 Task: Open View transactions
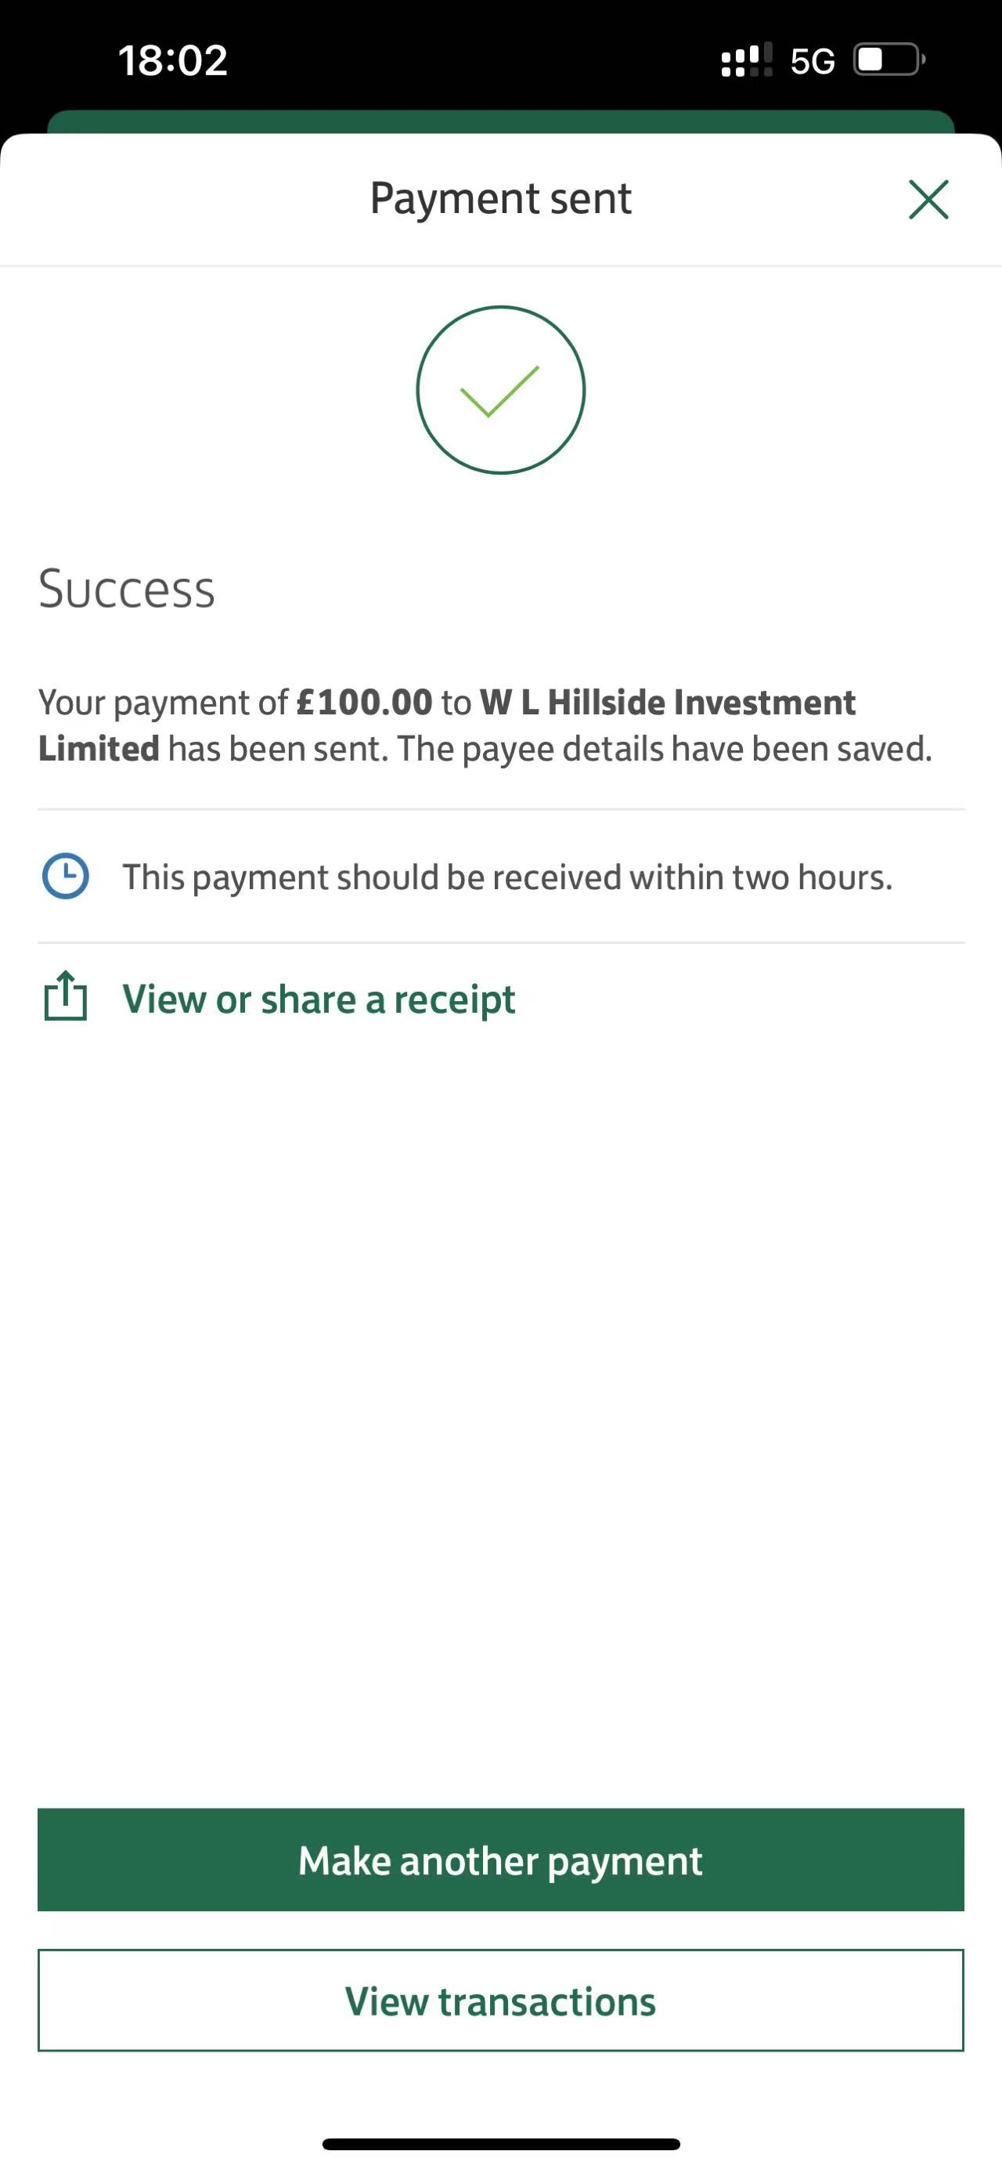[x=500, y=2001]
